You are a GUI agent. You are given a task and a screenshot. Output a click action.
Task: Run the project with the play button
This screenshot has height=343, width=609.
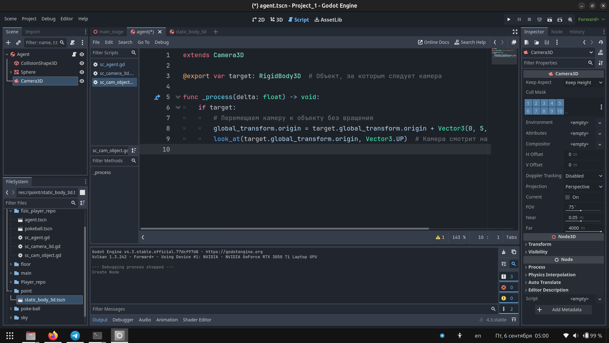pos(509,19)
